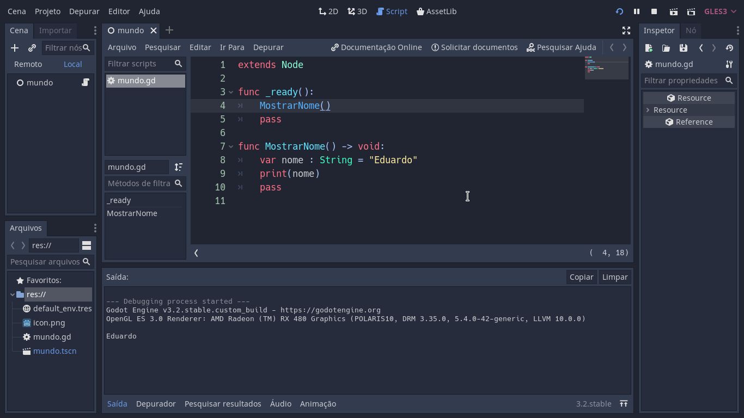Go to previous object in Inspector history
The image size is (744, 418).
coord(701,48)
